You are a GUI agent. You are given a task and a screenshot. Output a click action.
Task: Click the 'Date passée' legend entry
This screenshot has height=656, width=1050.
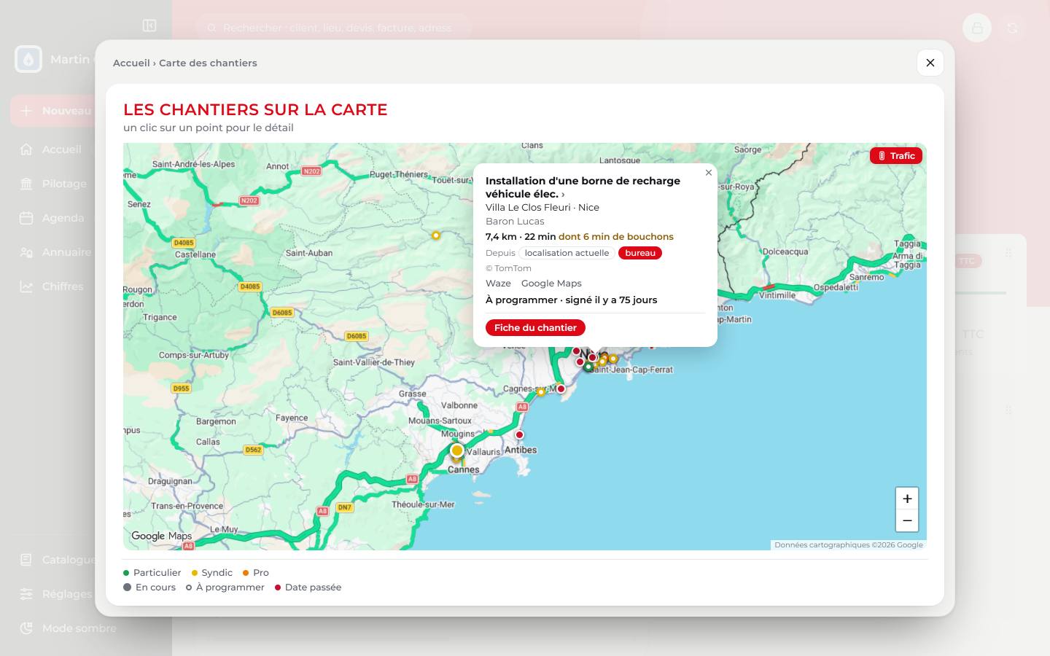[308, 587]
